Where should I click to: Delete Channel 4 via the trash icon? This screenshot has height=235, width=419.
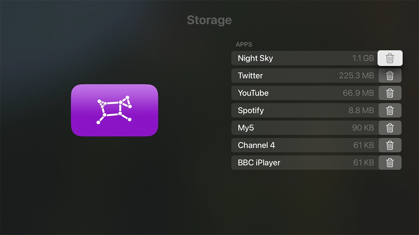pos(390,145)
